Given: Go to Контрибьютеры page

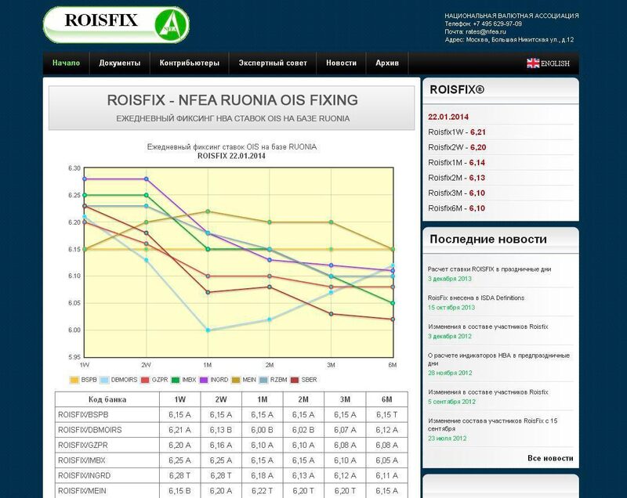Looking at the screenshot, I should tap(190, 63).
